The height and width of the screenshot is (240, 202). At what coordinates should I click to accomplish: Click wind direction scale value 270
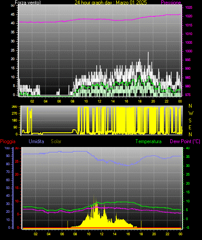pos(14,114)
